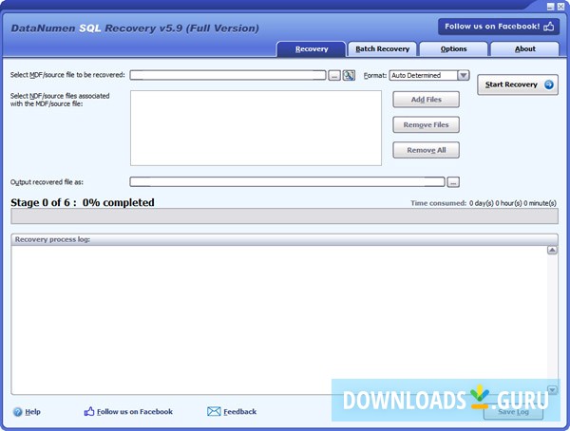570x431 pixels.
Task: Open the Options tab
Action: tap(453, 49)
